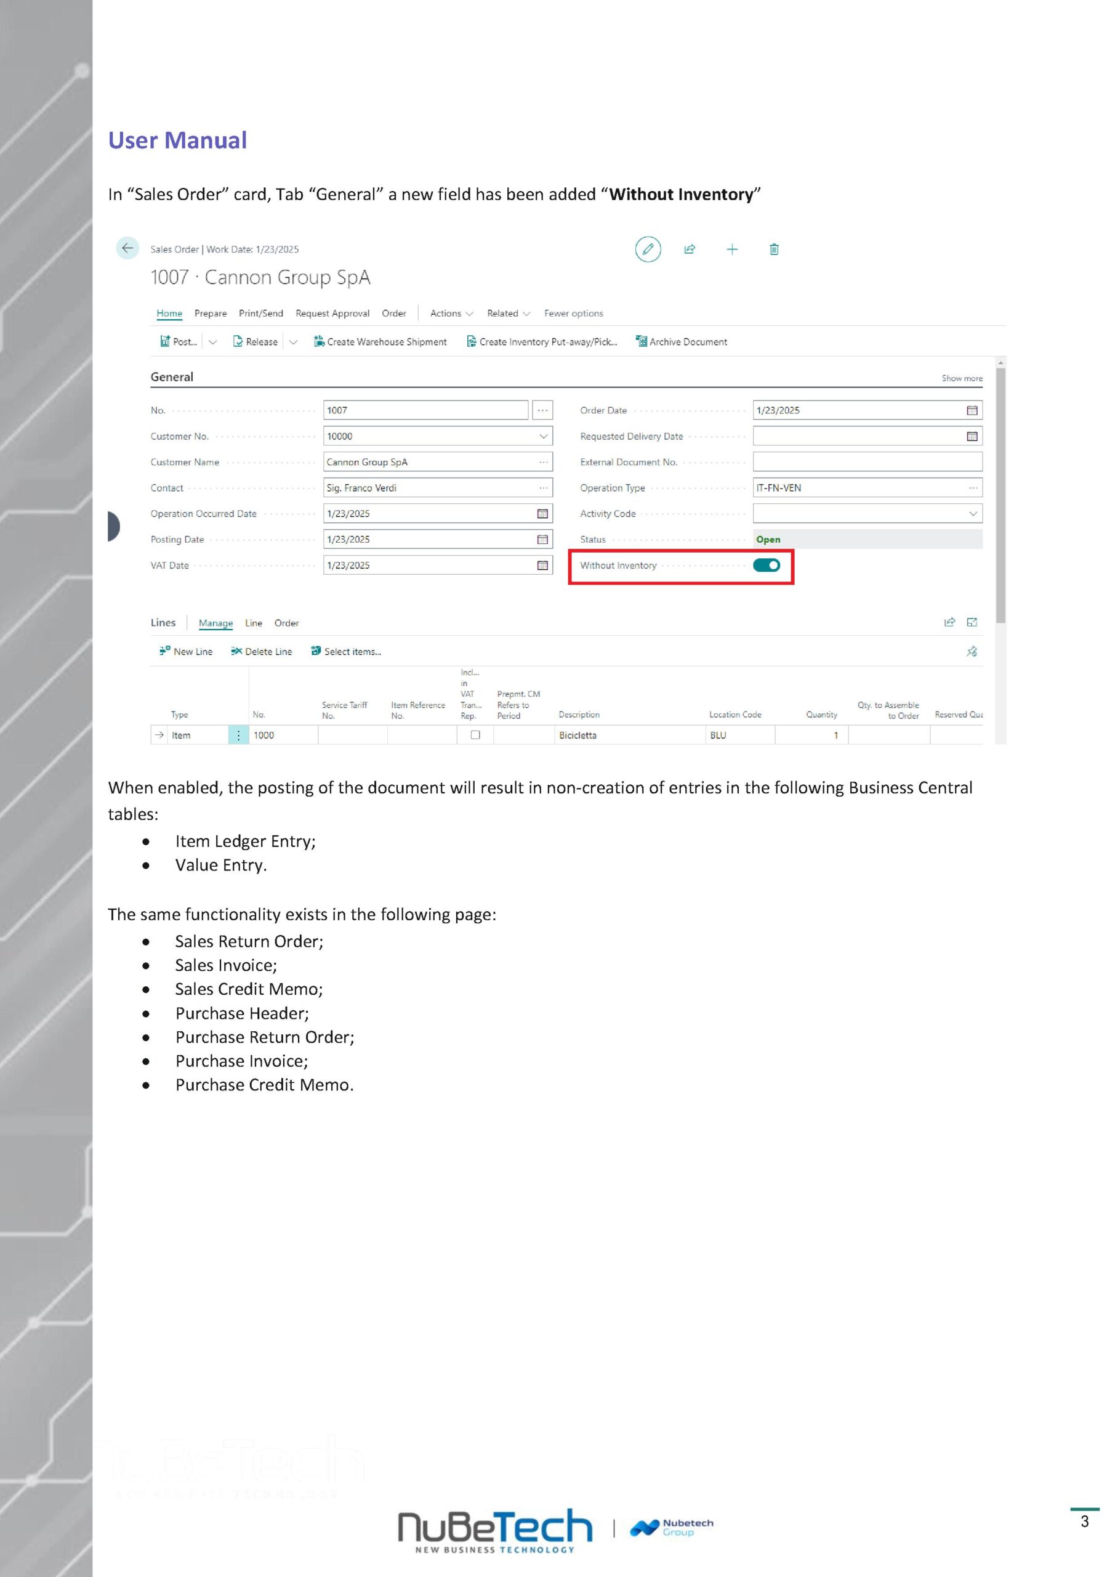1115x1577 pixels.
Task: Select the Home tab
Action: [169, 313]
